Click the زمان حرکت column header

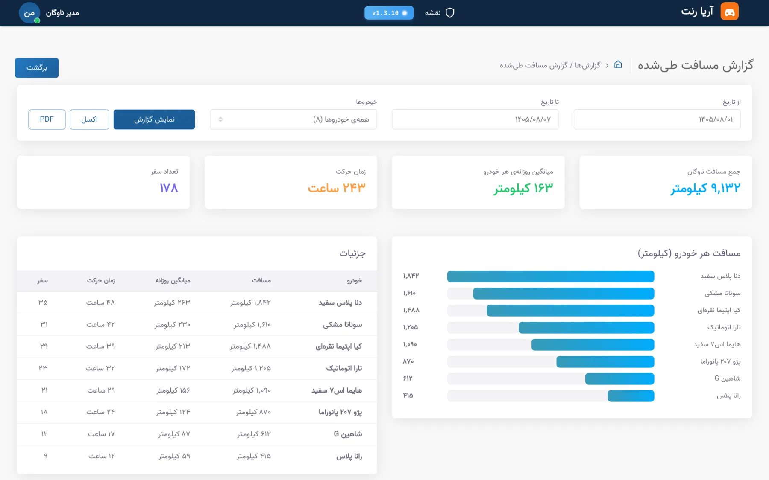101,281
